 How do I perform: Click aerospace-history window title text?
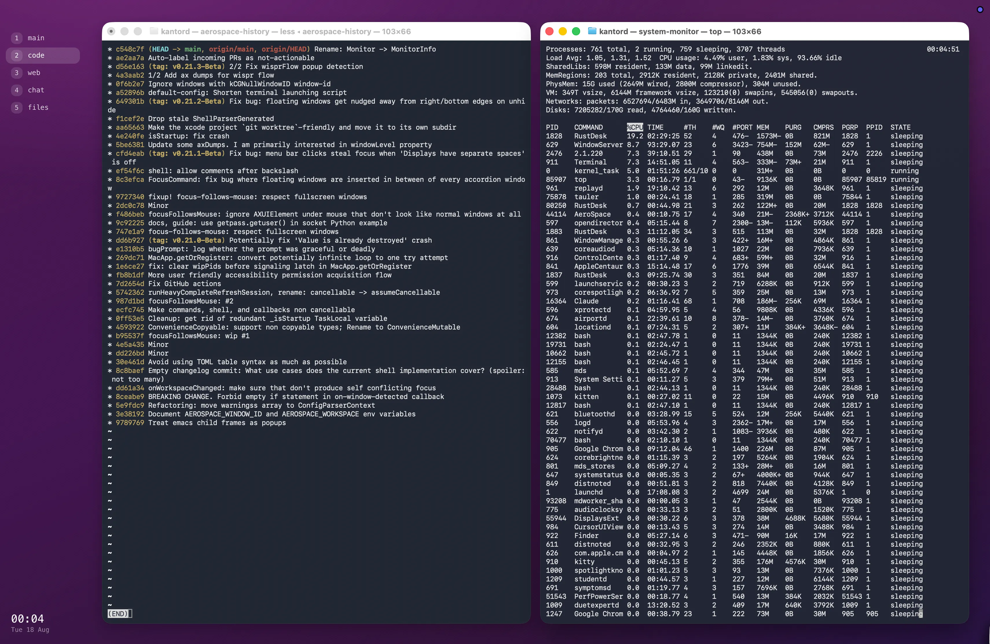pyautogui.click(x=286, y=31)
